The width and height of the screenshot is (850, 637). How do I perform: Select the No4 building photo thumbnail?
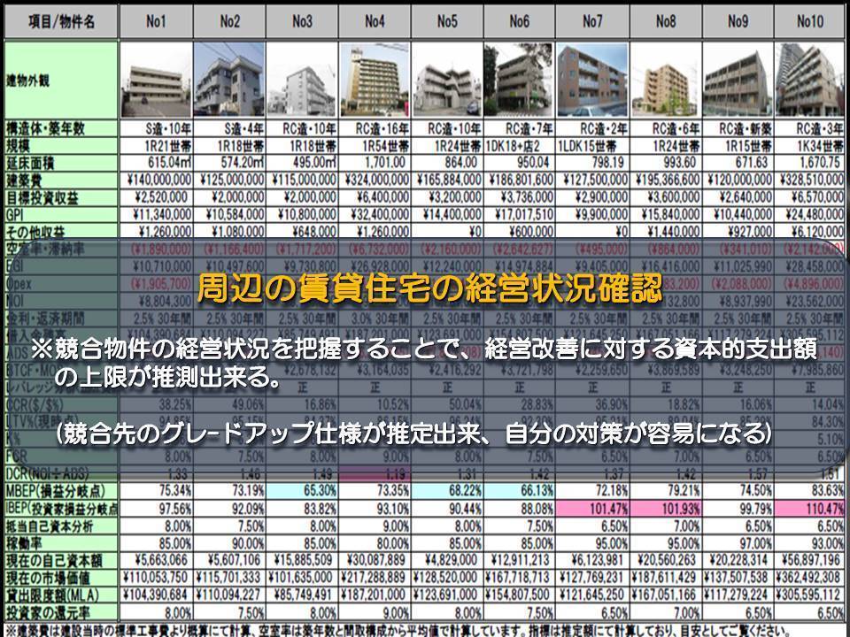point(375,80)
